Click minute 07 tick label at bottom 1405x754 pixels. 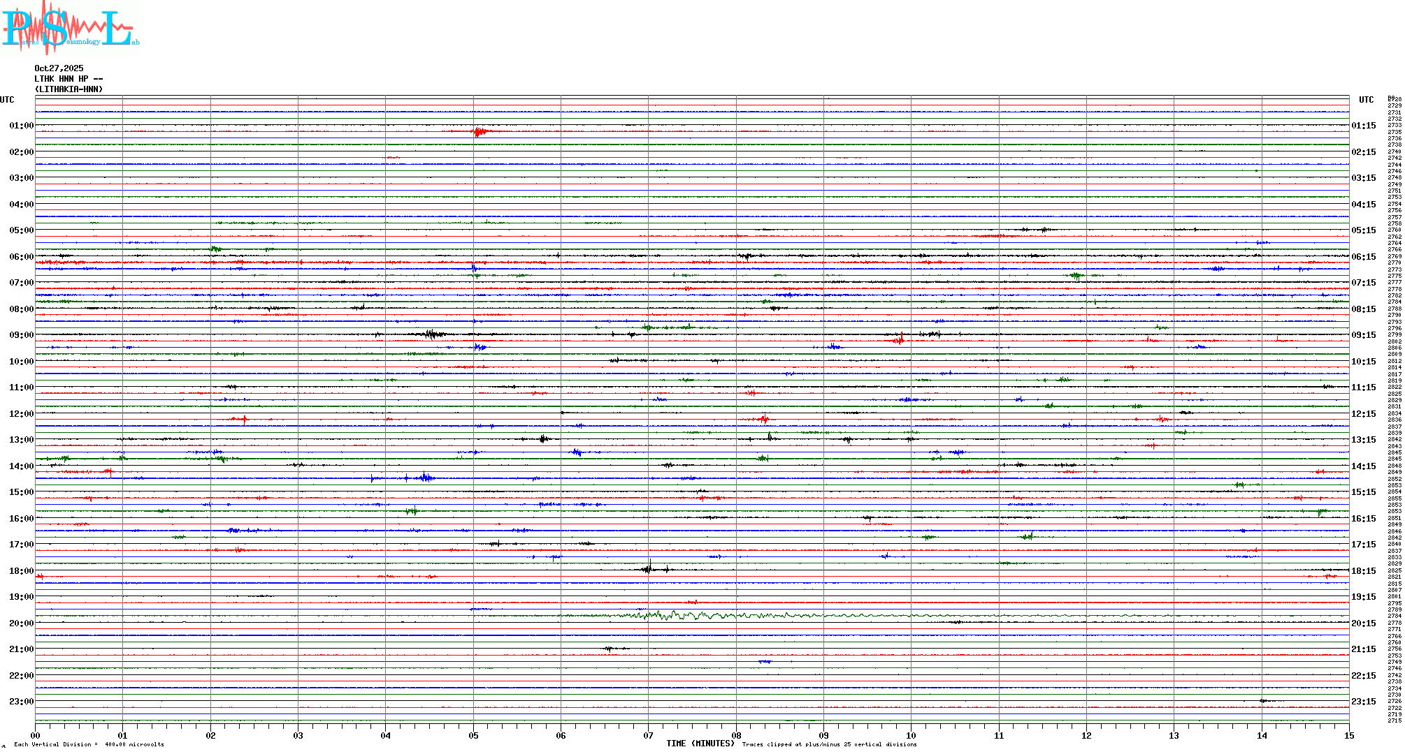[x=648, y=736]
